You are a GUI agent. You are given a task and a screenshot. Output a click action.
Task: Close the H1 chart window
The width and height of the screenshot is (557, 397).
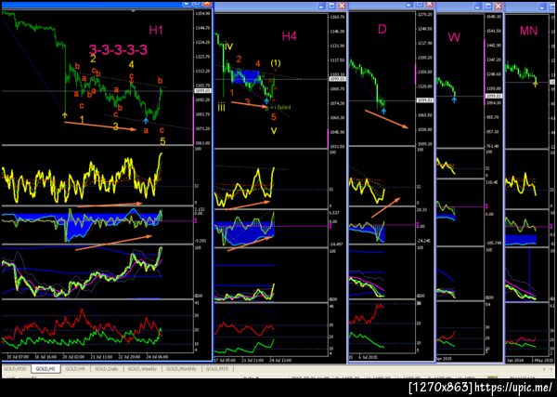click(x=208, y=4)
